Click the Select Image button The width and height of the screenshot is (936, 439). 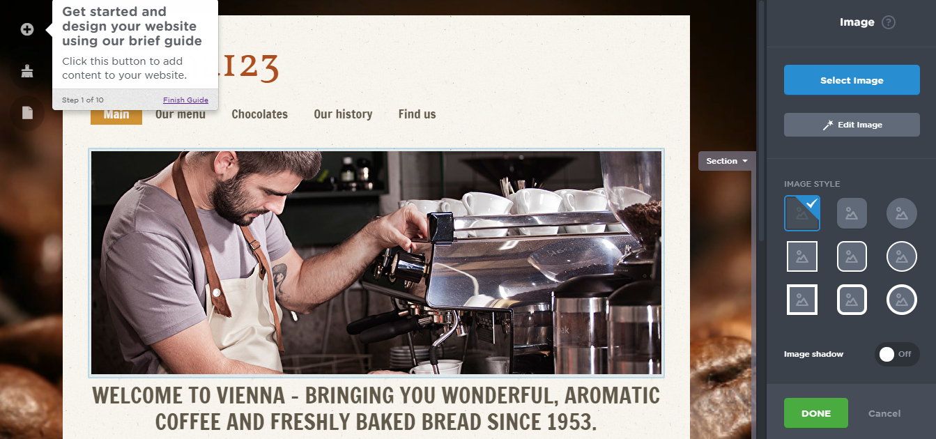tap(852, 80)
